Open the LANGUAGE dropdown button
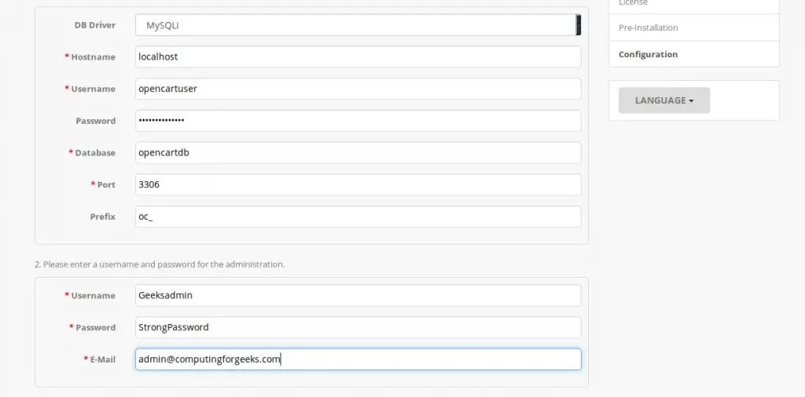The height and width of the screenshot is (397, 805). click(x=664, y=100)
